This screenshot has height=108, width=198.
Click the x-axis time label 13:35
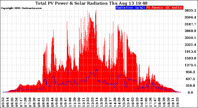pos(101,102)
